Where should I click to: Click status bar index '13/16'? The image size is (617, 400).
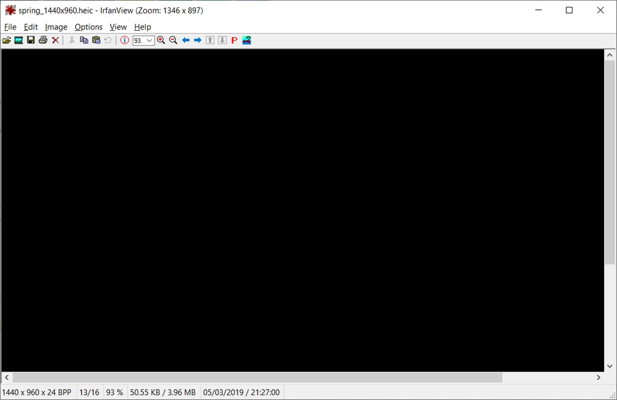(90, 392)
